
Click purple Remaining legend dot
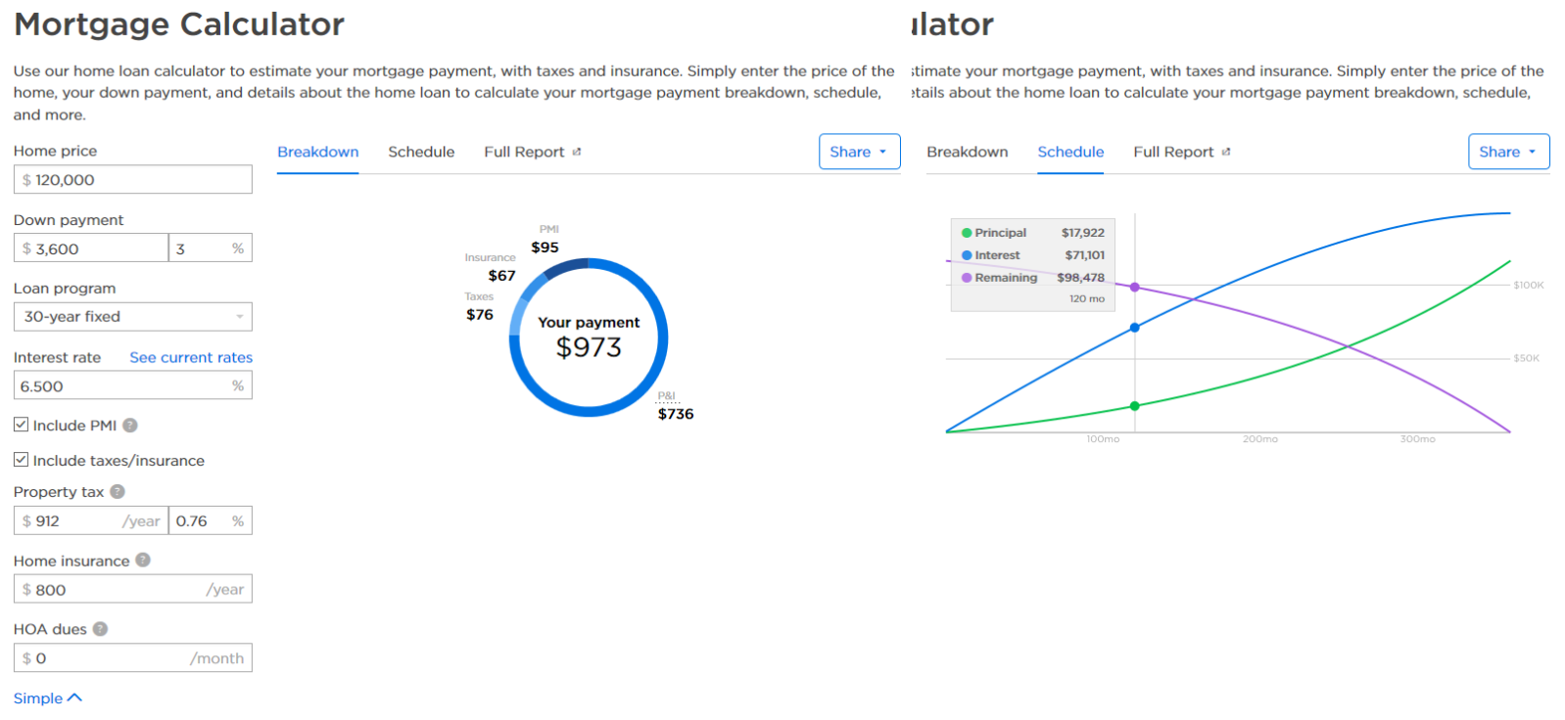(967, 278)
